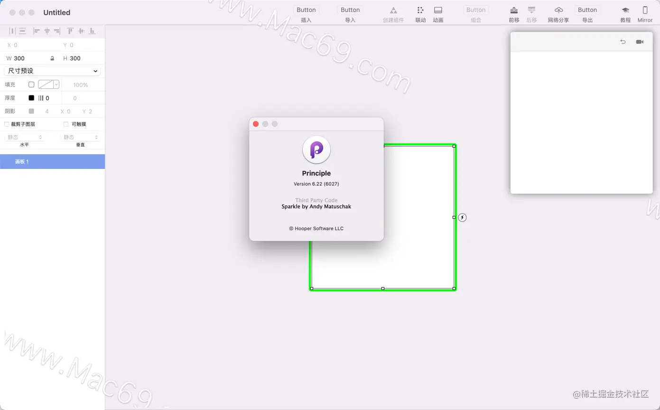The width and height of the screenshot is (660, 410).
Task: Select the 画板 1 layer row
Action: 52,161
